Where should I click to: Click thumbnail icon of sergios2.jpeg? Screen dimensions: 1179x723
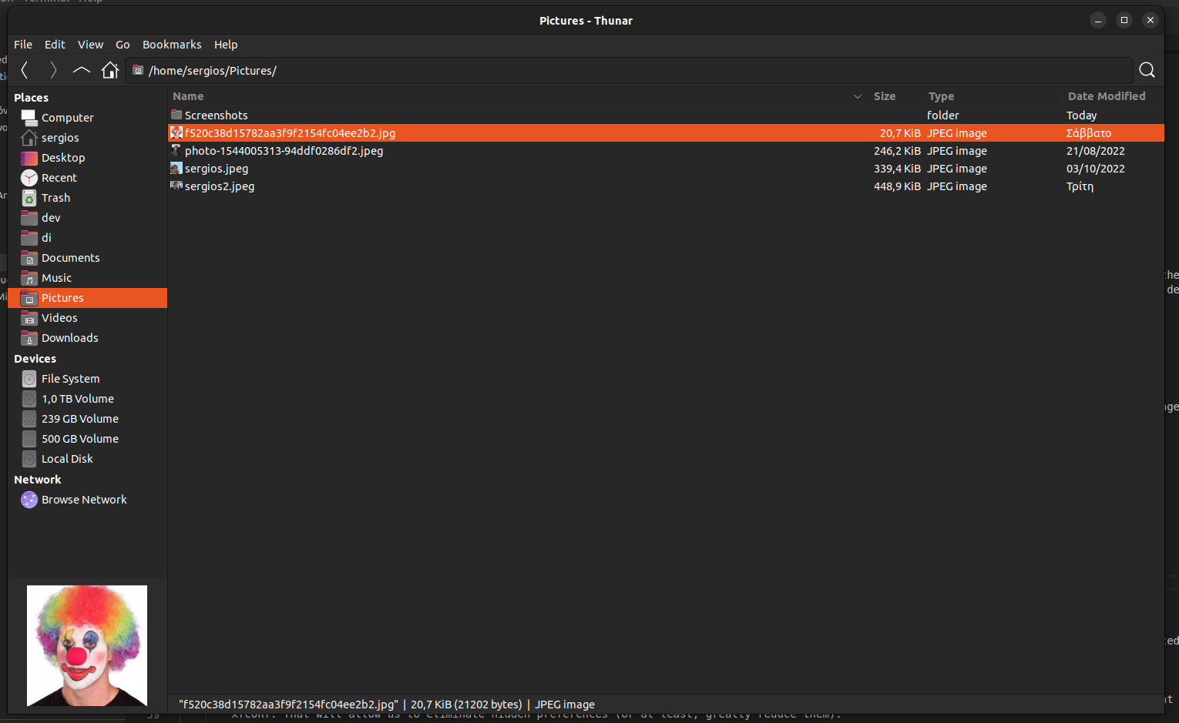click(176, 186)
